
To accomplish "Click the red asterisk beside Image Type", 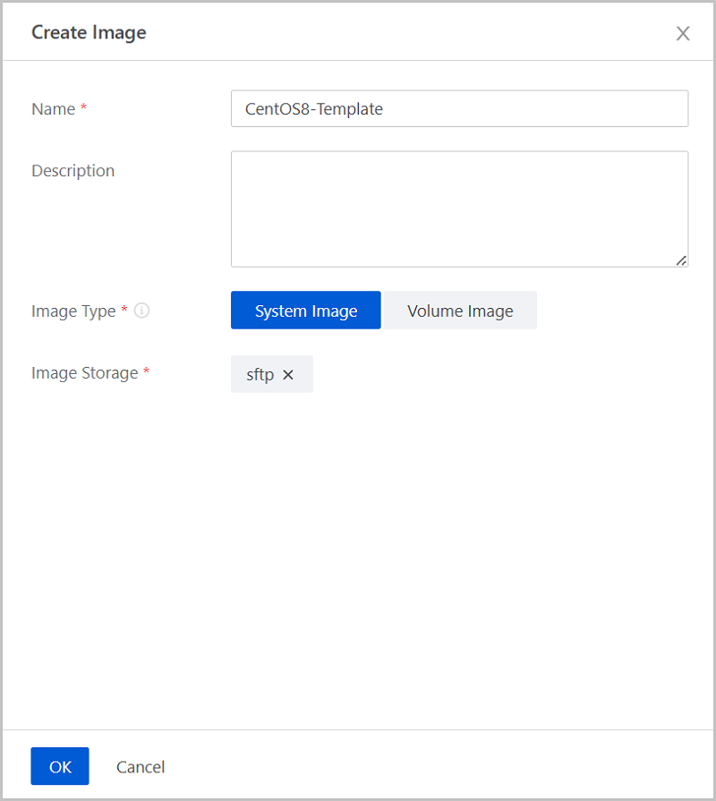I will pyautogui.click(x=124, y=311).
